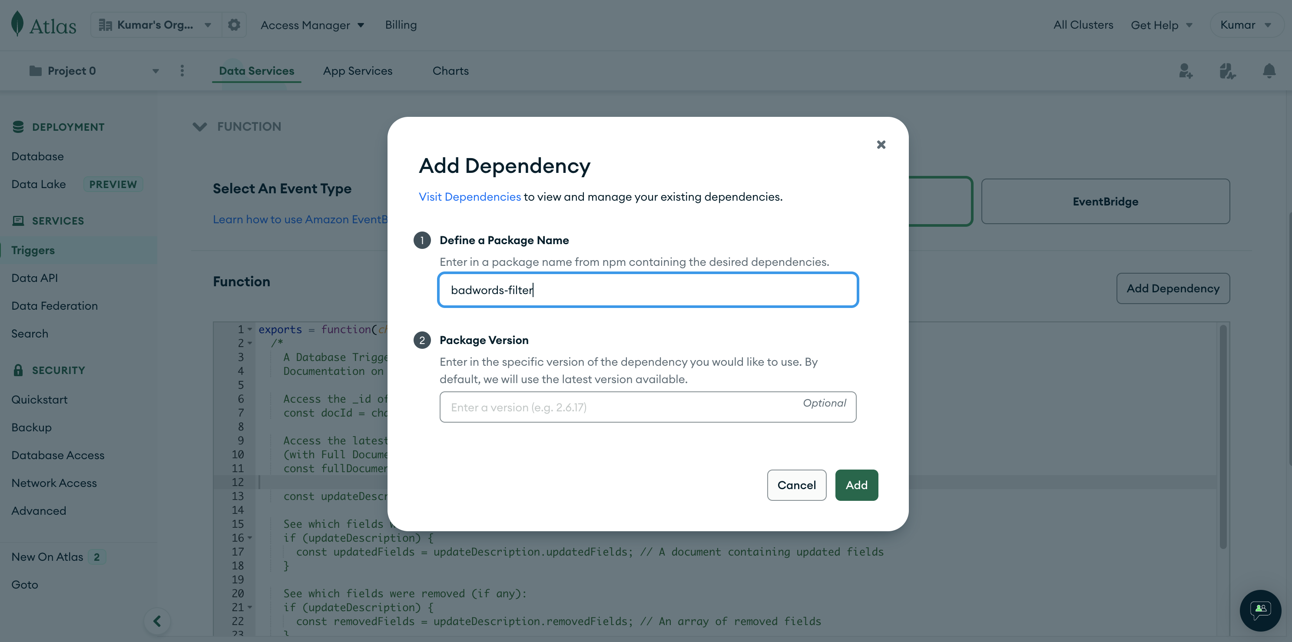Open Search in the sidebar

(30, 334)
